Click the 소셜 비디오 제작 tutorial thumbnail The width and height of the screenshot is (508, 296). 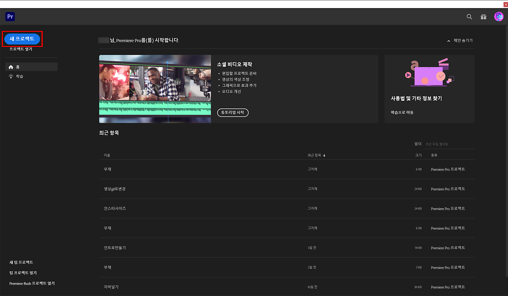155,89
